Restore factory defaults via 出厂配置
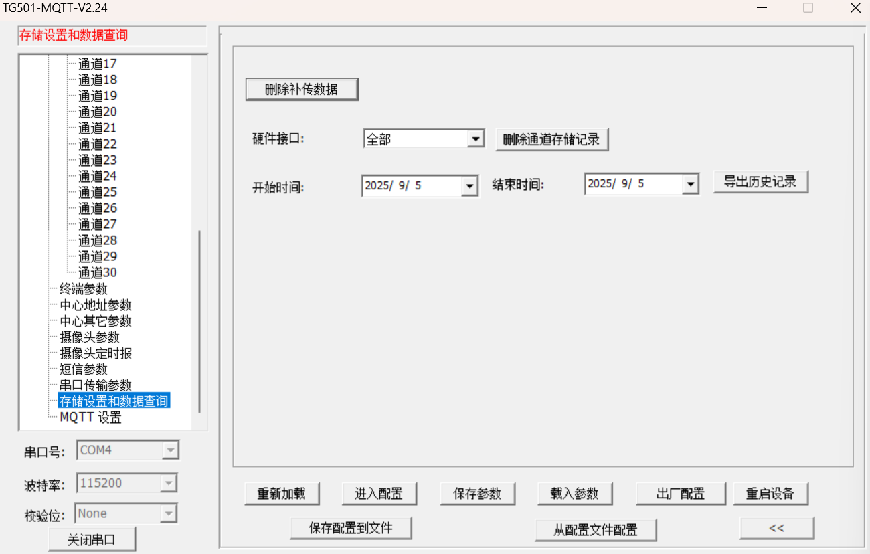 coord(680,493)
